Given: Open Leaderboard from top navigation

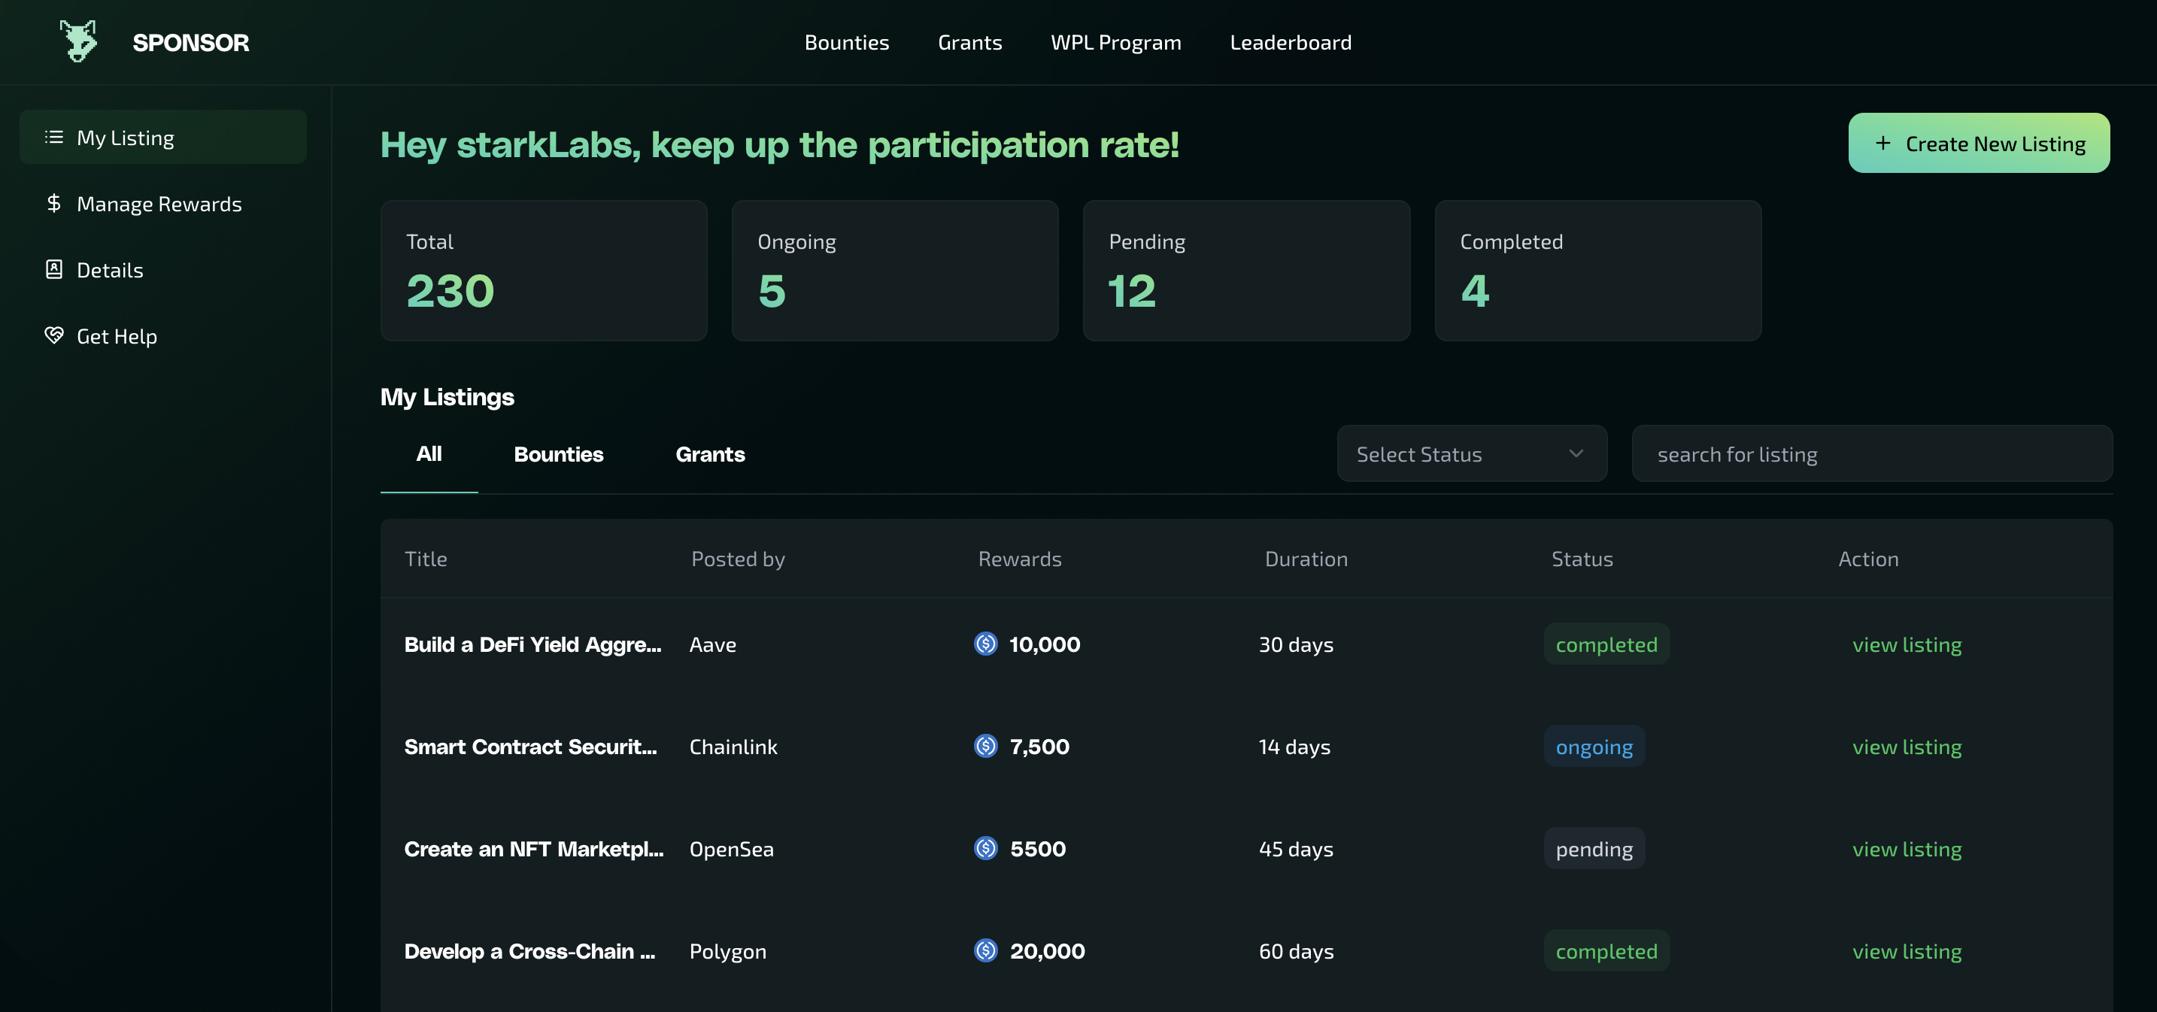Looking at the screenshot, I should (1290, 43).
